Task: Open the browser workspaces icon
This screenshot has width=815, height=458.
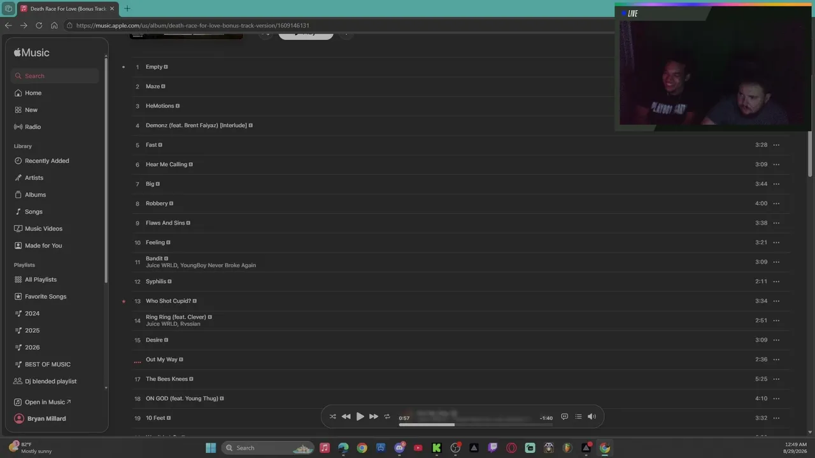Action: 8,9
